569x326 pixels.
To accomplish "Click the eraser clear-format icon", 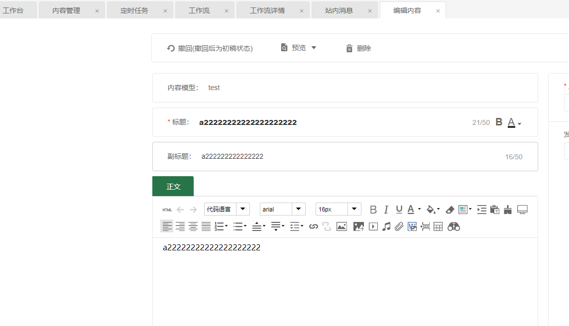I will (x=450, y=210).
